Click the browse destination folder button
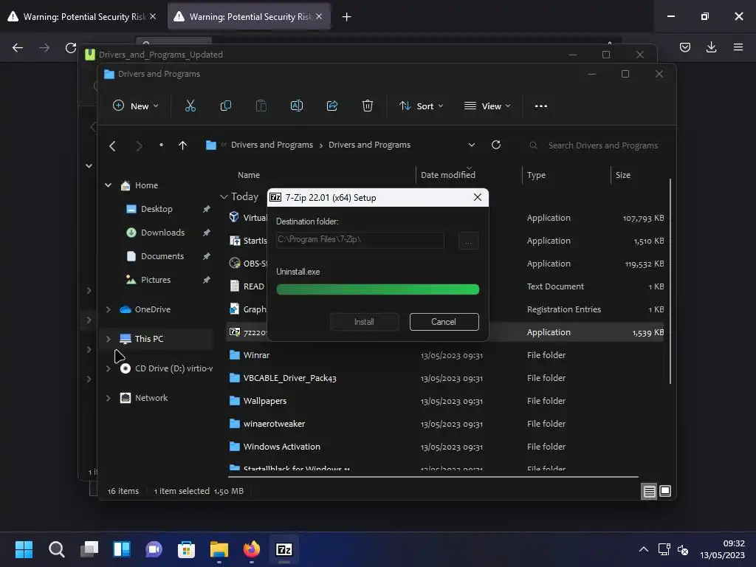 click(469, 241)
